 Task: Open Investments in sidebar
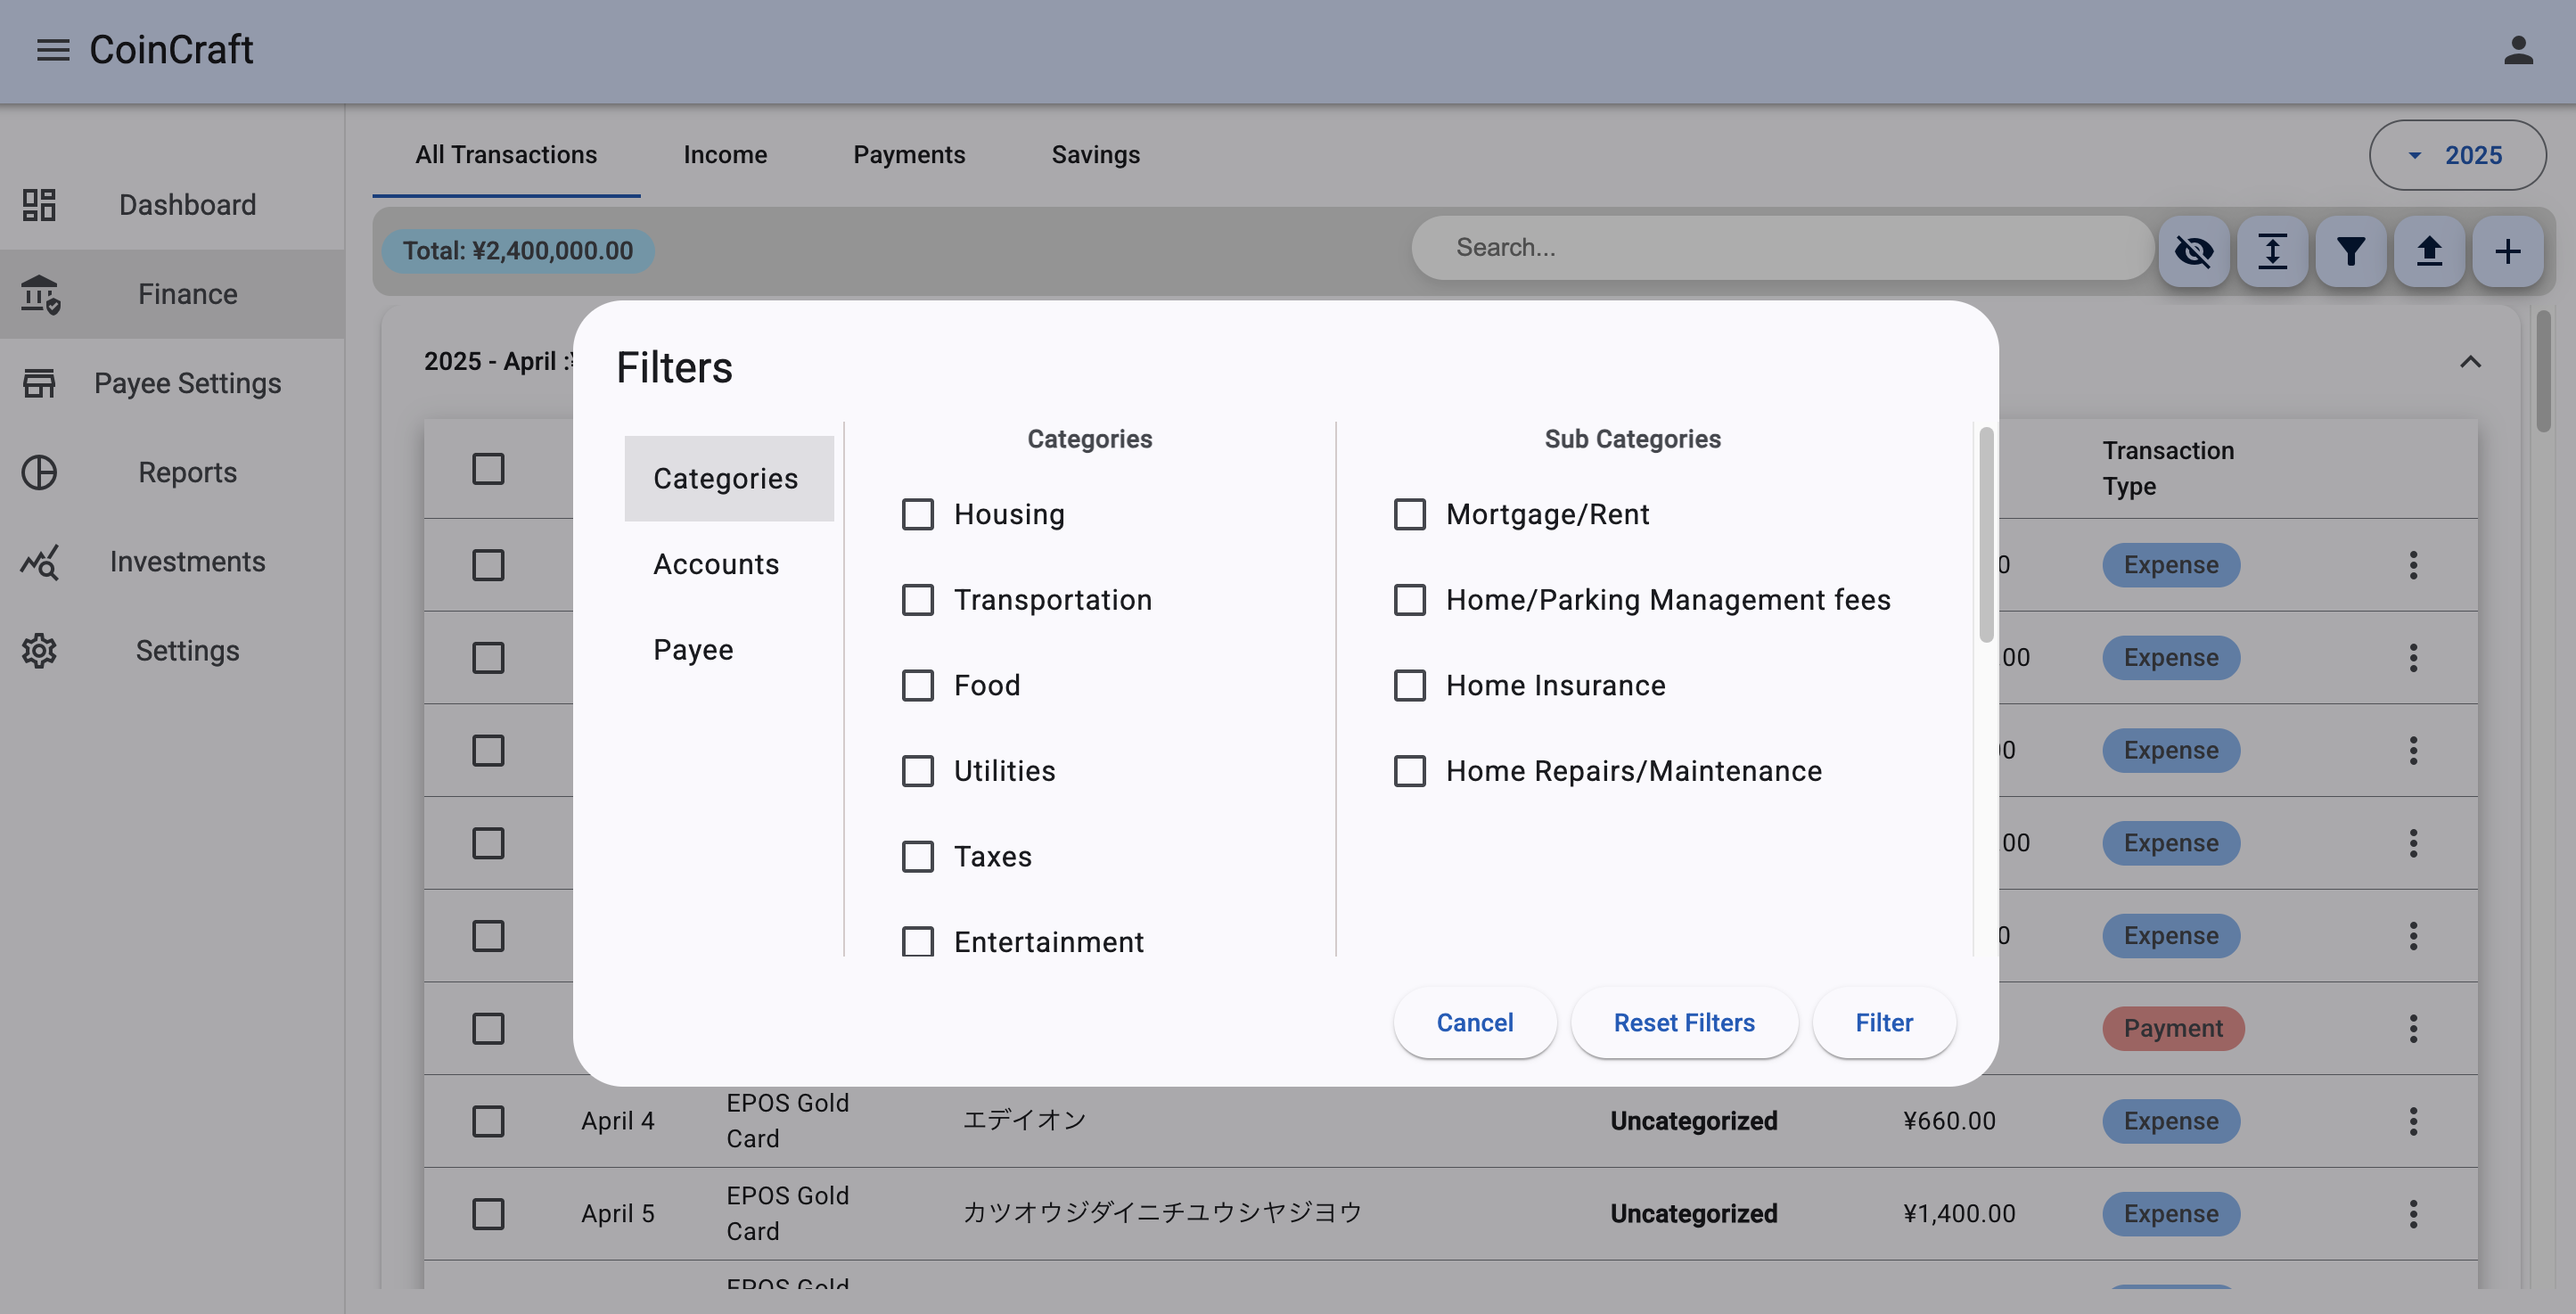click(172, 562)
